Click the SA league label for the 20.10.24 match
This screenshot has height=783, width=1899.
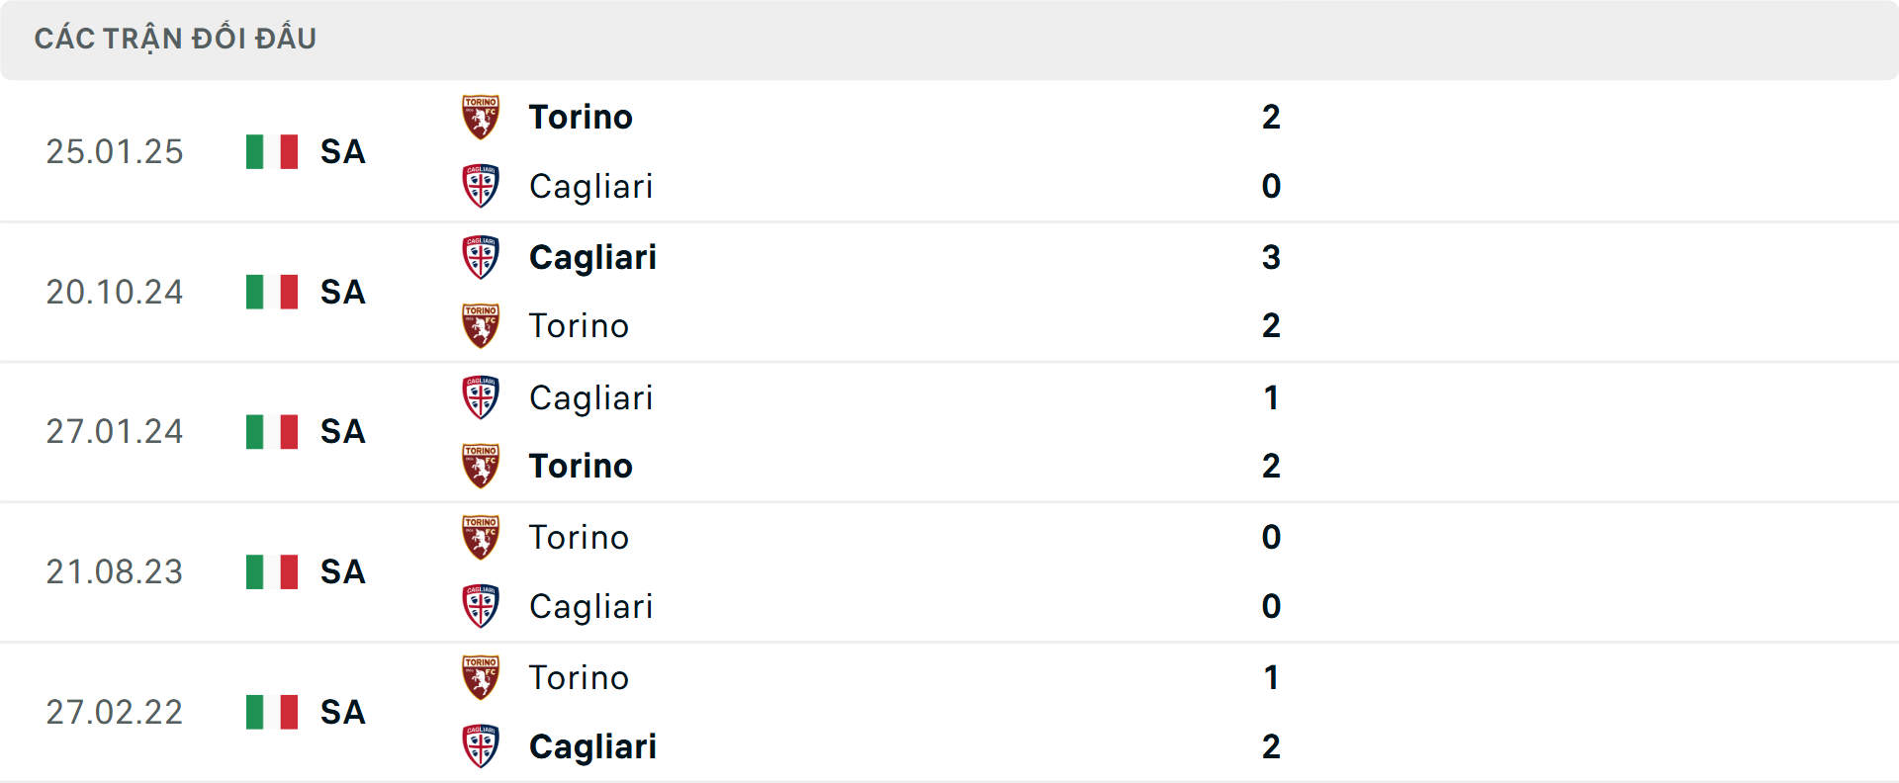point(342,292)
